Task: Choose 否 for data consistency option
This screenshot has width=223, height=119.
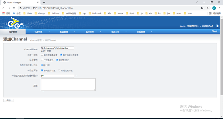Action: pyautogui.click(x=47, y=65)
